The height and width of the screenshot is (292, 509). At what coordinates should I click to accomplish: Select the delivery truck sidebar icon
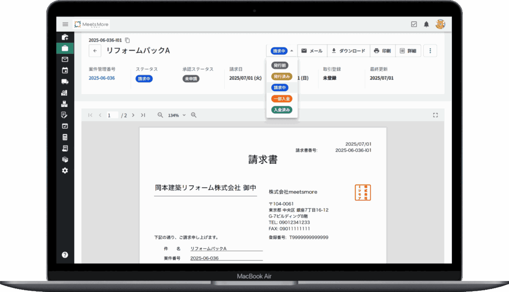[65, 81]
